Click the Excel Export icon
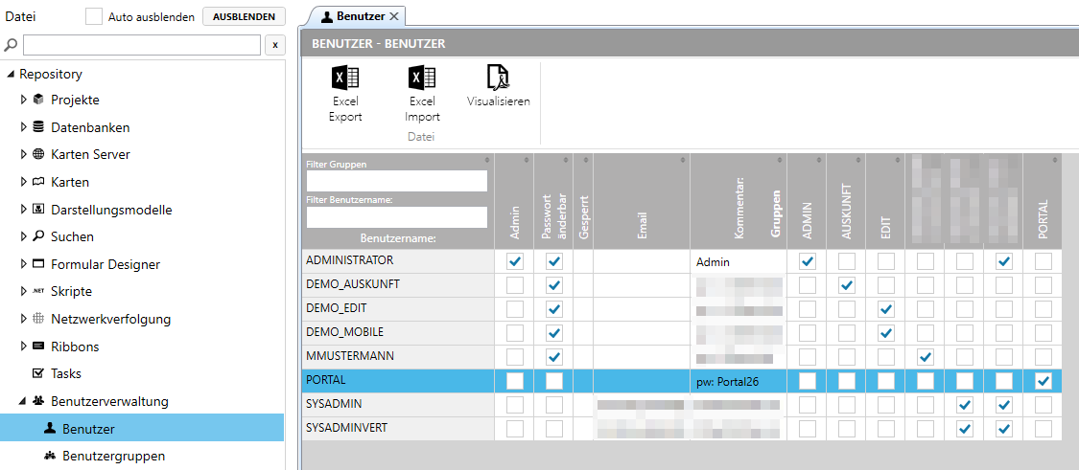Viewport: 1079px width, 470px height. tap(345, 77)
